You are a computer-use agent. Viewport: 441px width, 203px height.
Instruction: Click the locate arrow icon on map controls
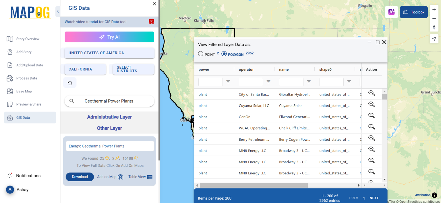point(434,39)
